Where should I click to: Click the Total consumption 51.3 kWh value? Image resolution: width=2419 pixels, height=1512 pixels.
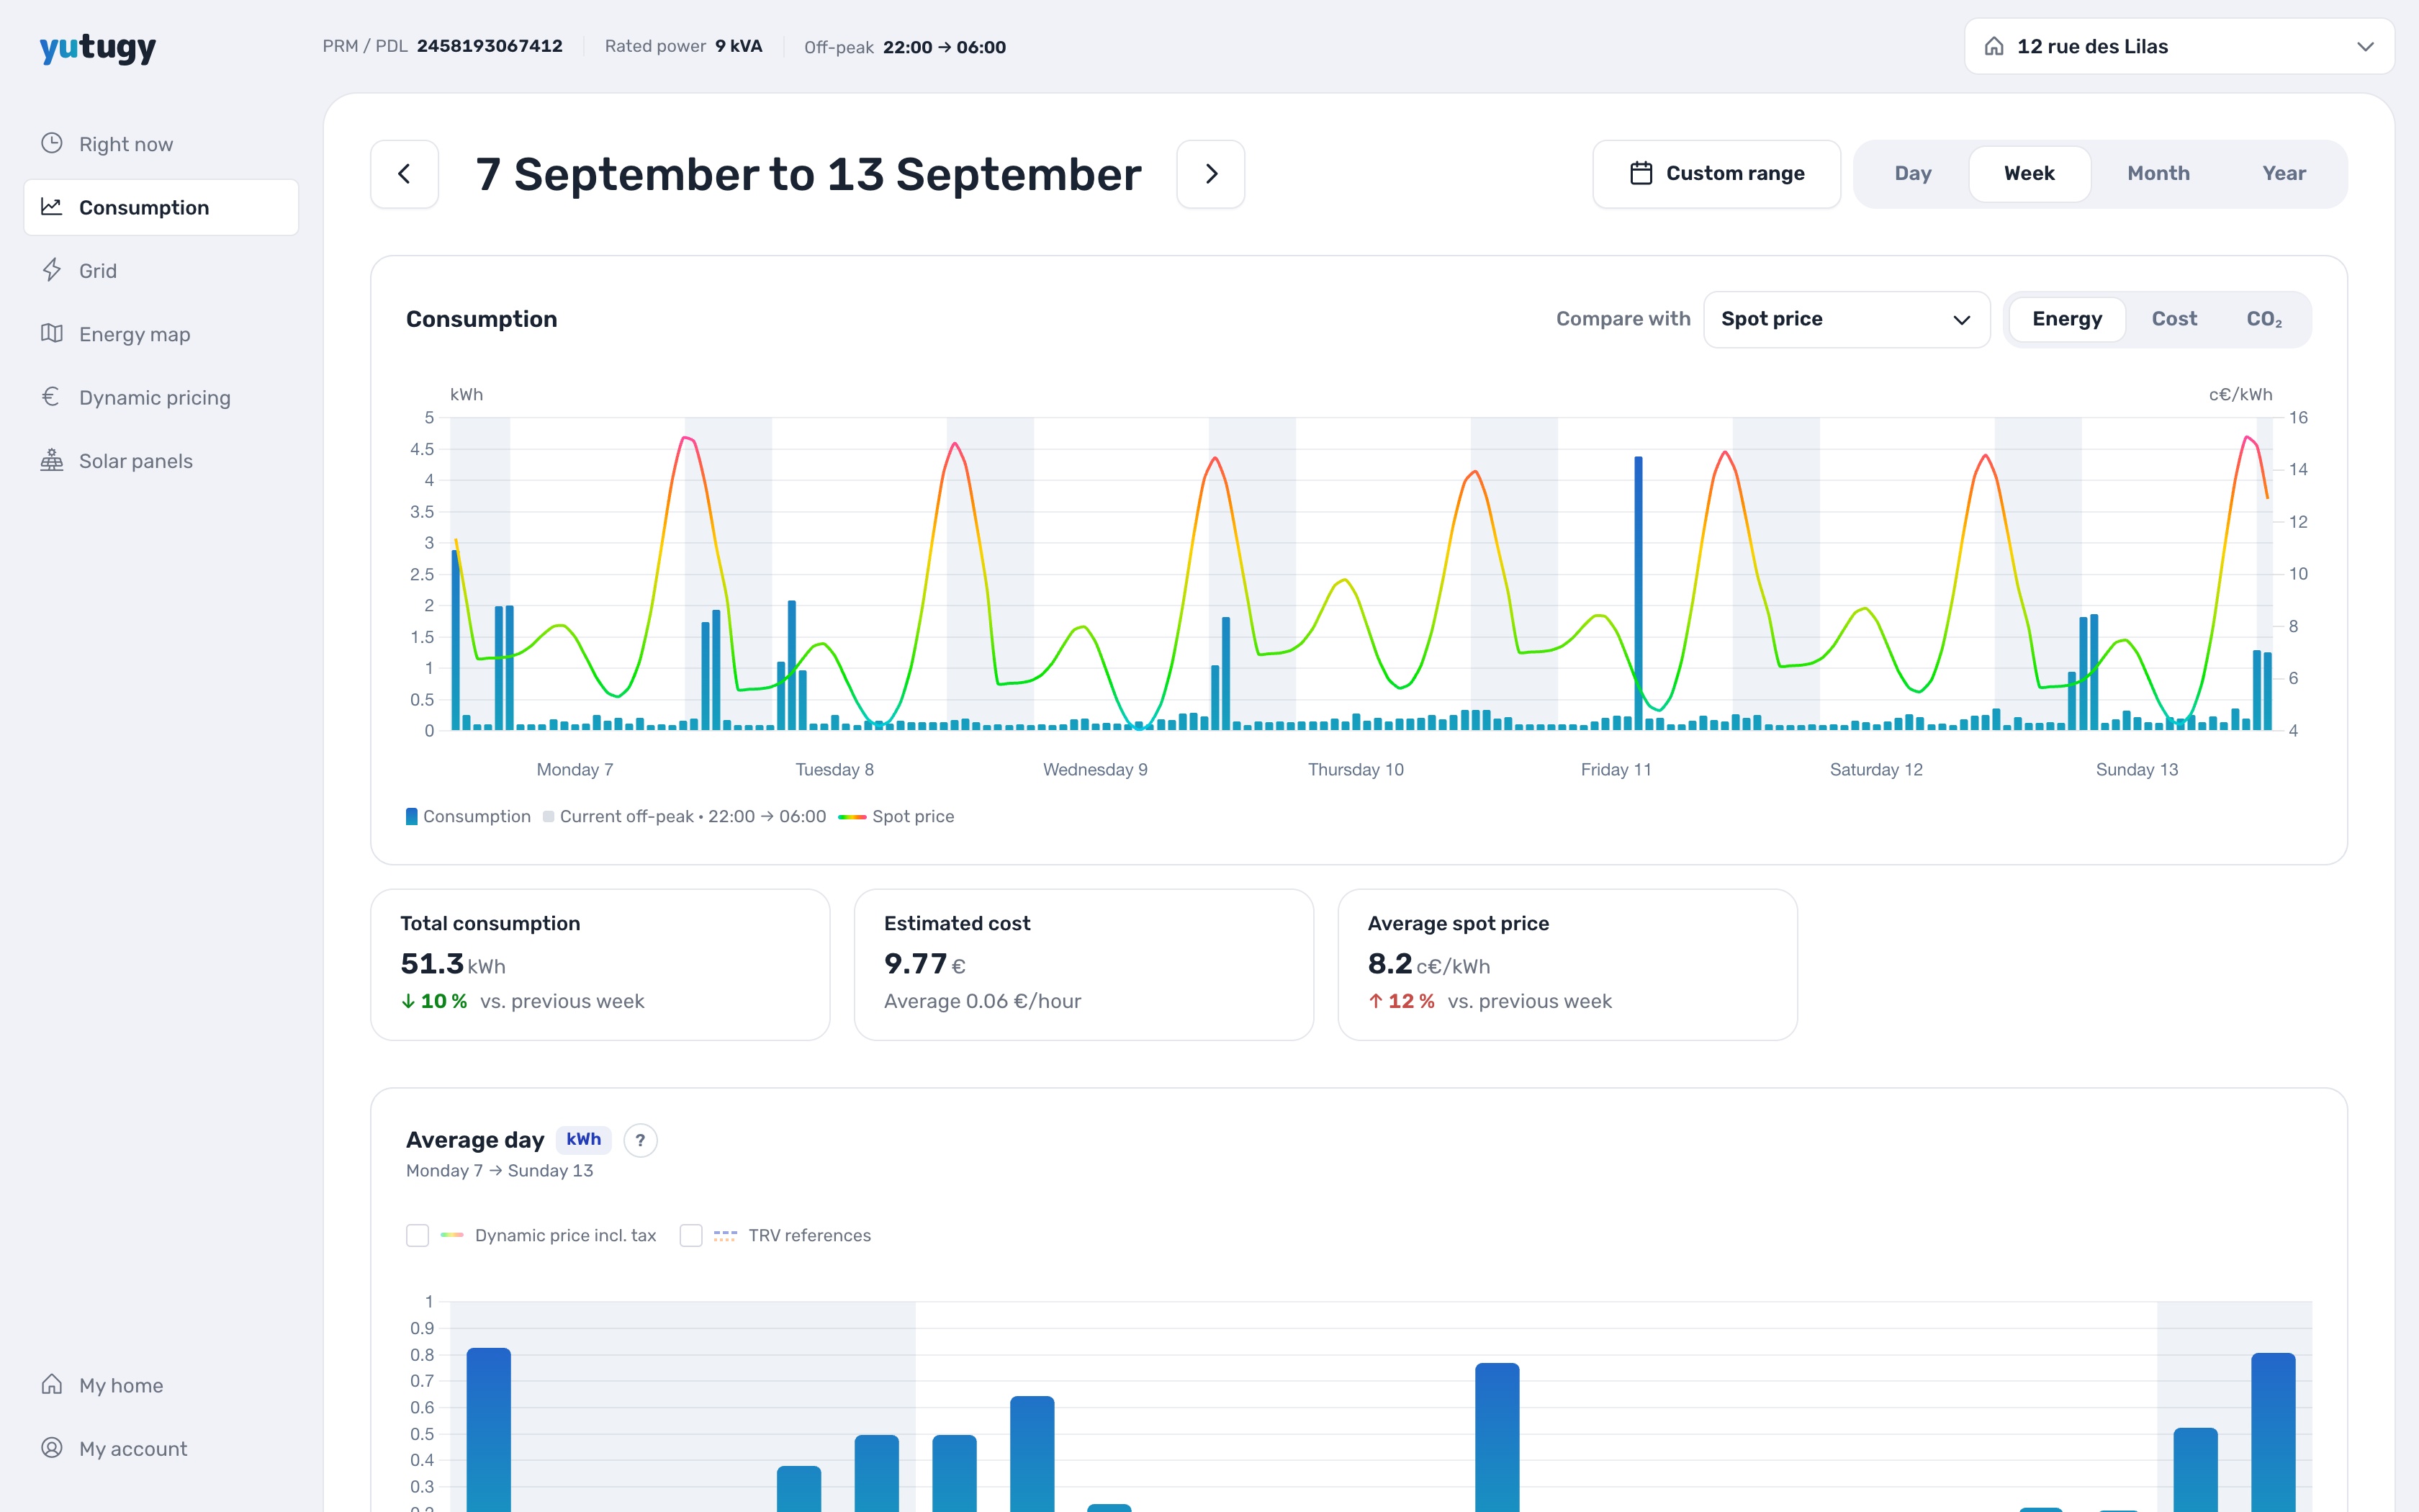(453, 964)
